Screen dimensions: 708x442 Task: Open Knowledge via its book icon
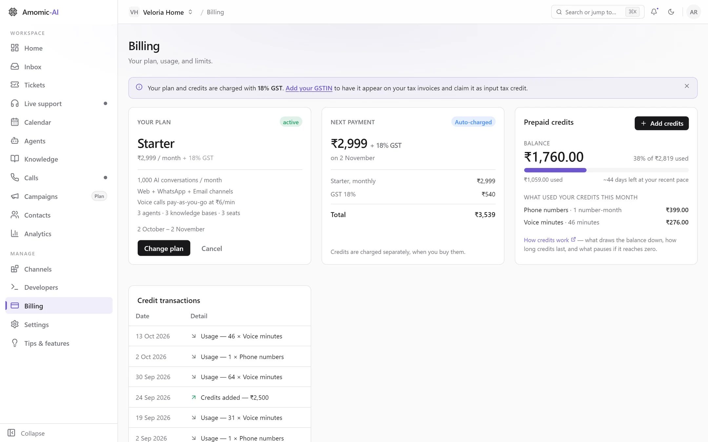pyautogui.click(x=15, y=159)
